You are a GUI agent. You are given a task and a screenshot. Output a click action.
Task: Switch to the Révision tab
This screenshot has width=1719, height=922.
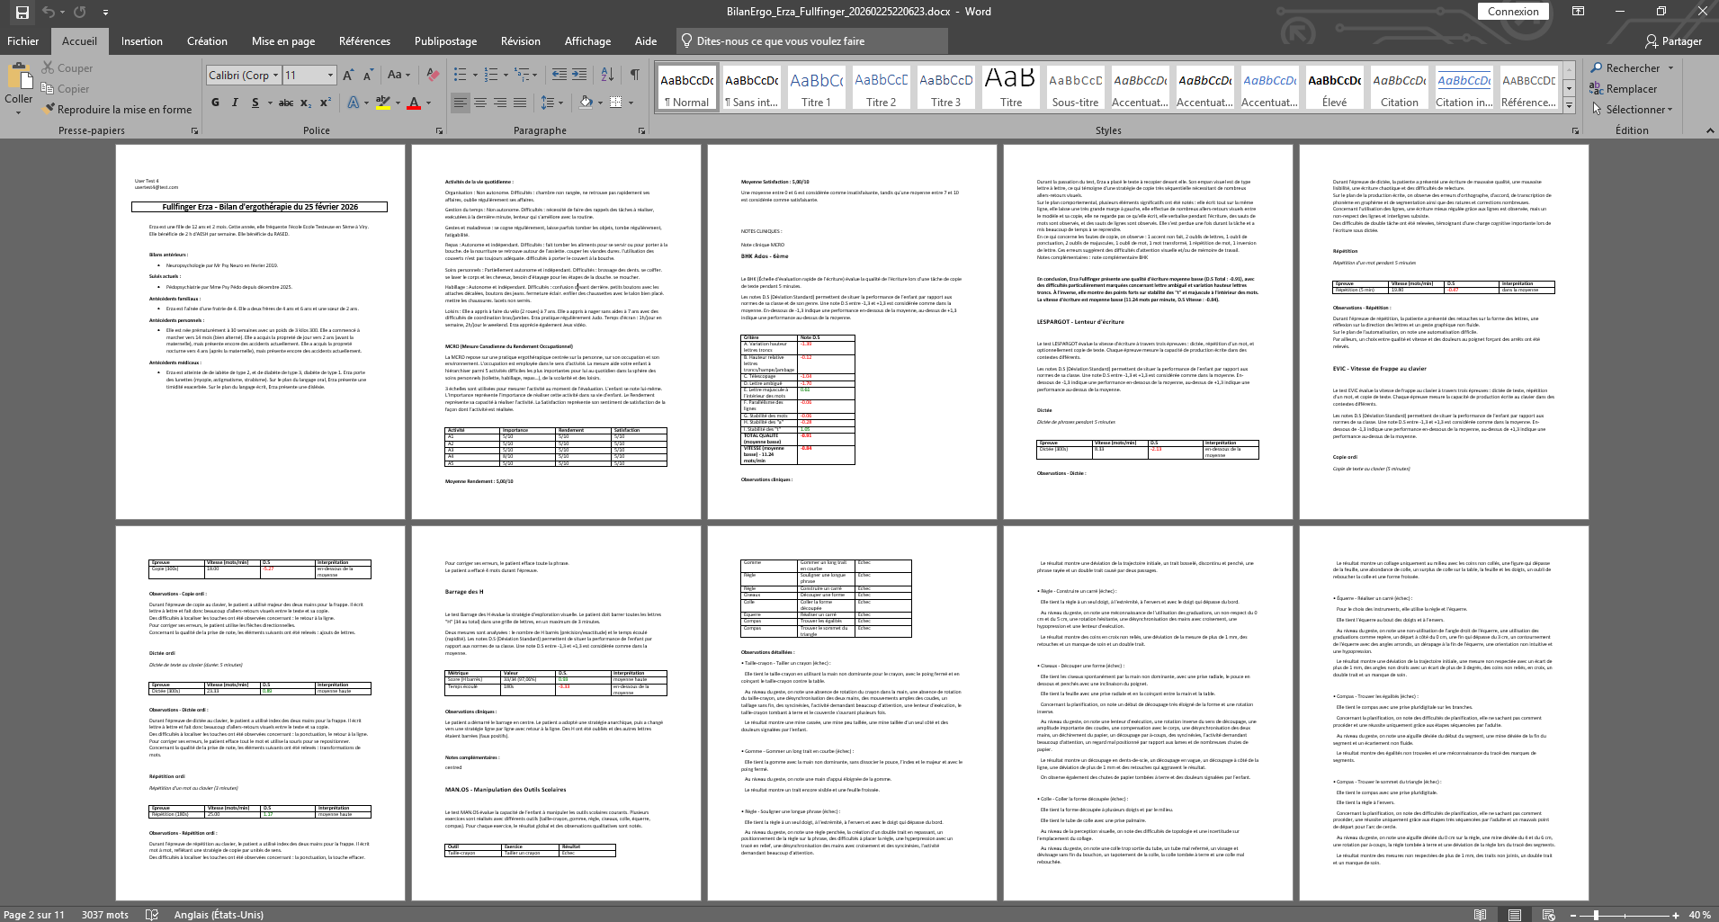pos(521,41)
